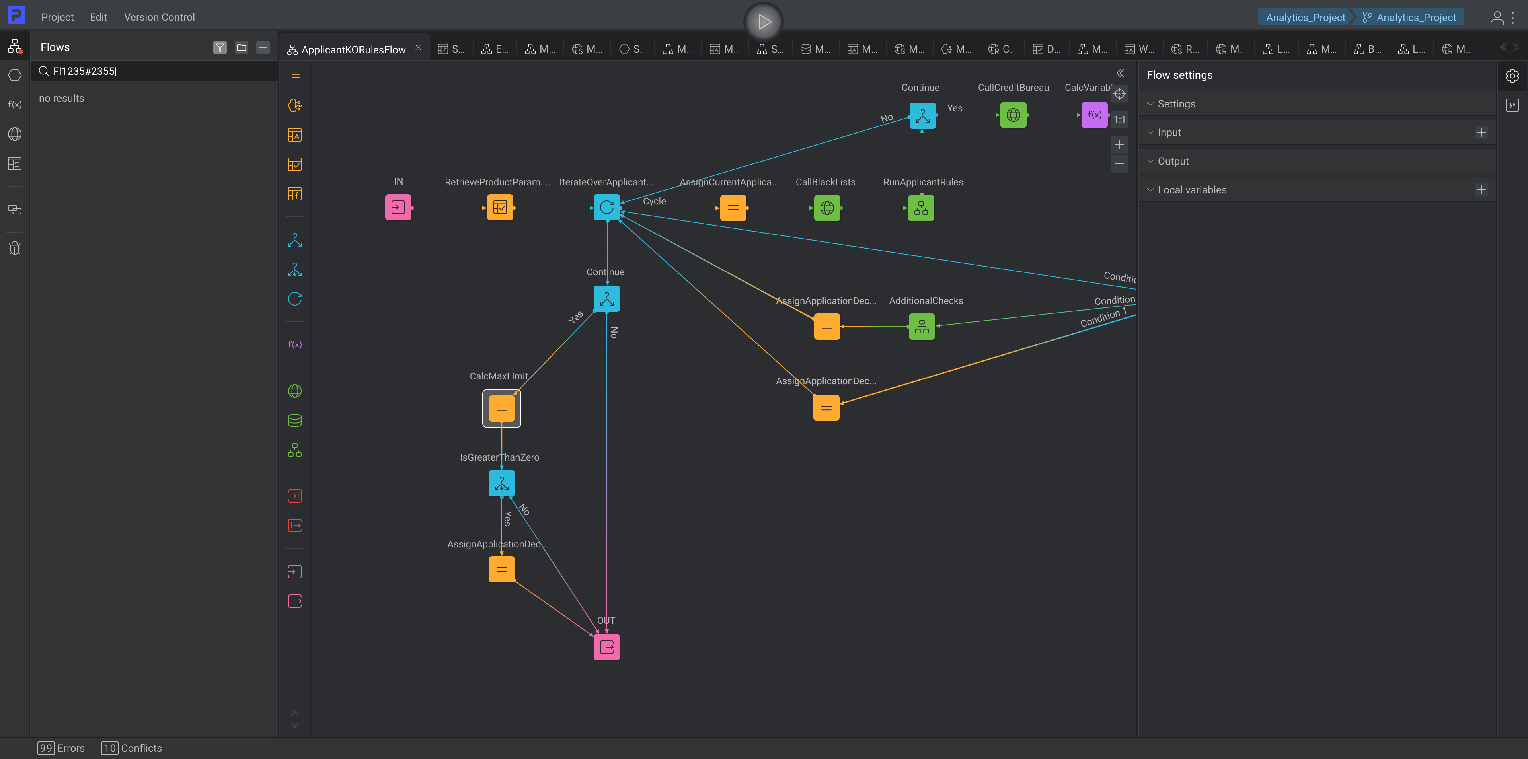Open the 99 Errors panel
This screenshot has height=759, width=1528.
click(x=61, y=748)
